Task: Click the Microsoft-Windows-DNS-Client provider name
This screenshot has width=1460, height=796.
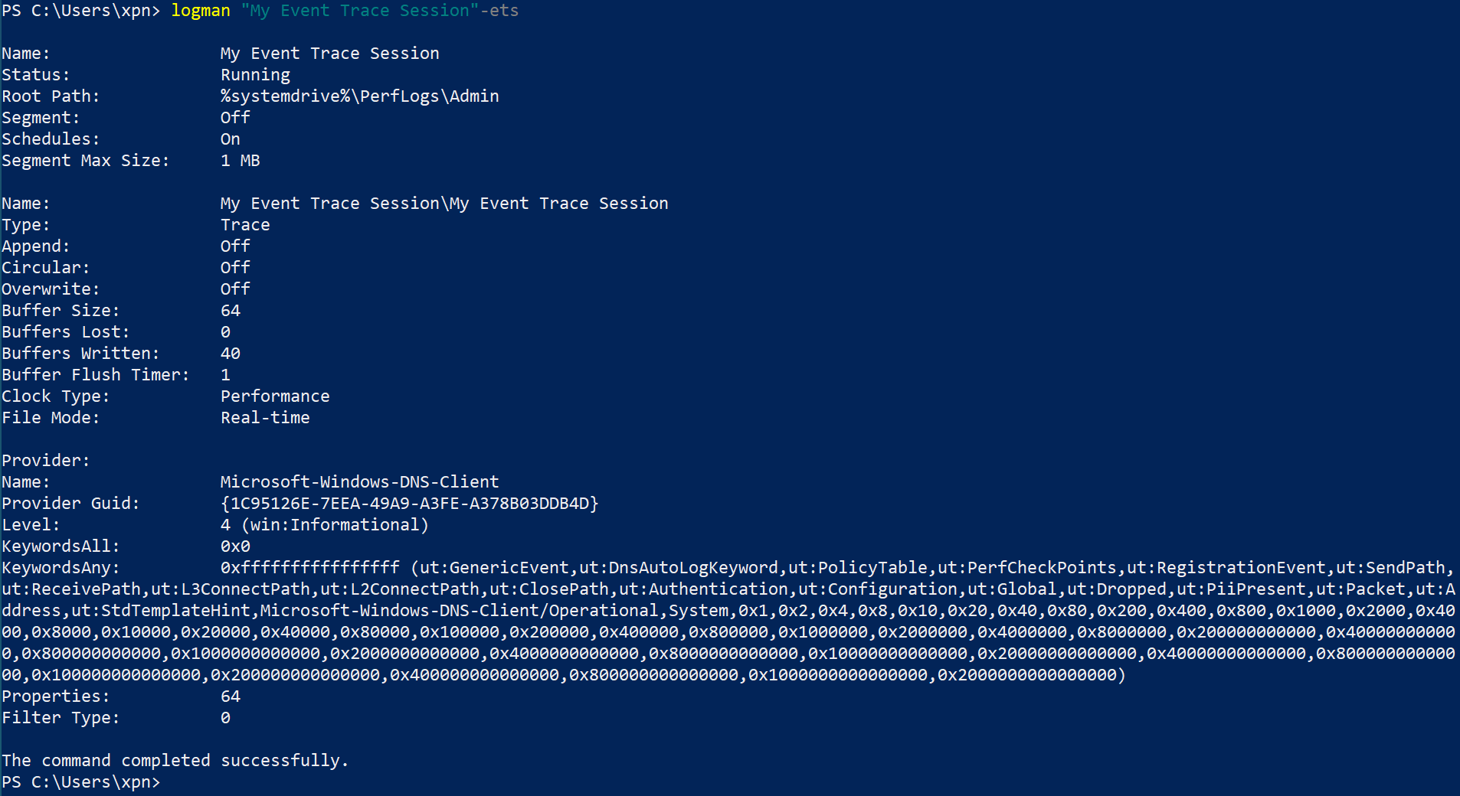Action: (x=359, y=482)
